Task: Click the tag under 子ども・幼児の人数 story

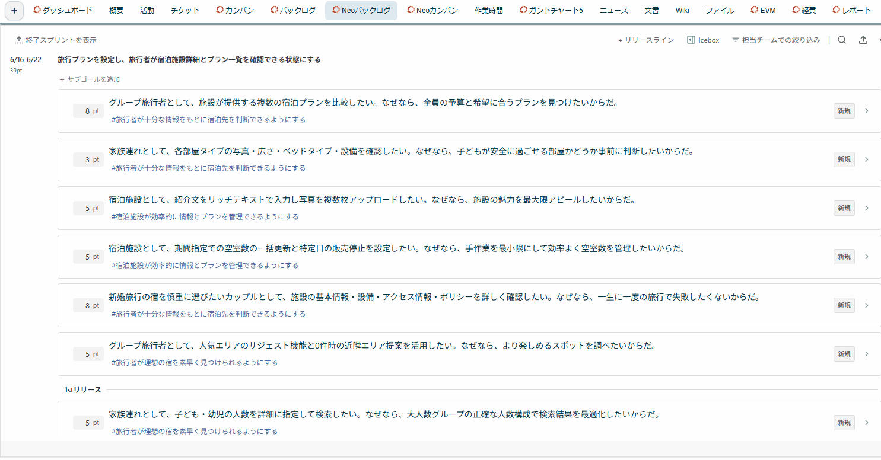Action: 194,432
